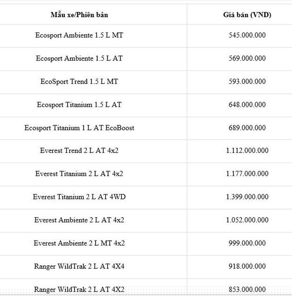The height and width of the screenshot is (296, 292).
Task: Select Ecosport Titanium 1 L AT EcoBoost
Action: coord(79,128)
